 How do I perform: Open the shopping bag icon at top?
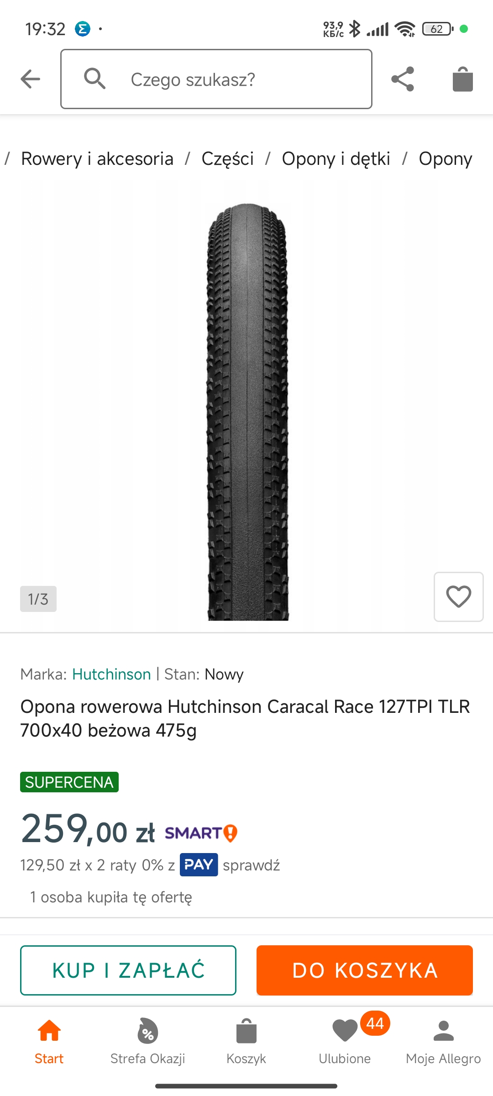coord(462,79)
